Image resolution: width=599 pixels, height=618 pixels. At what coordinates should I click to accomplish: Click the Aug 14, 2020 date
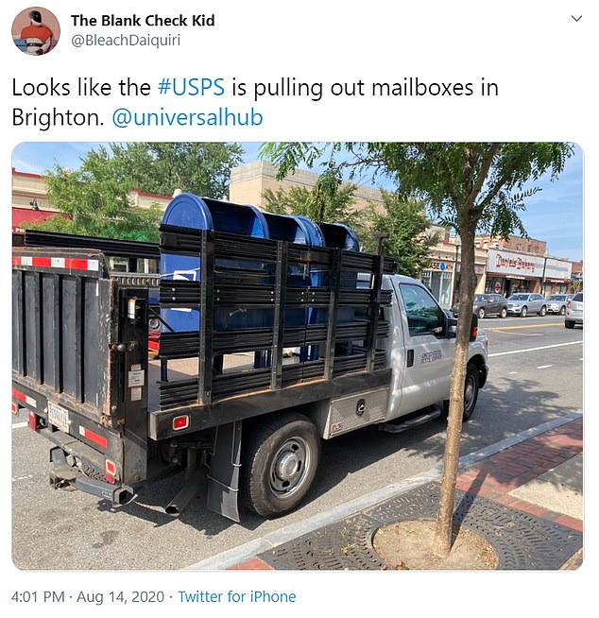pos(120,596)
